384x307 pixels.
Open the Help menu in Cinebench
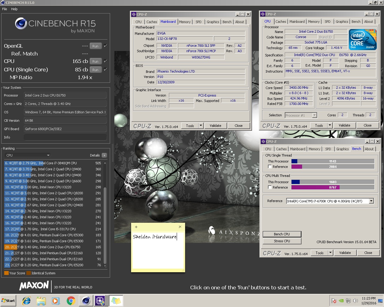point(14,9)
